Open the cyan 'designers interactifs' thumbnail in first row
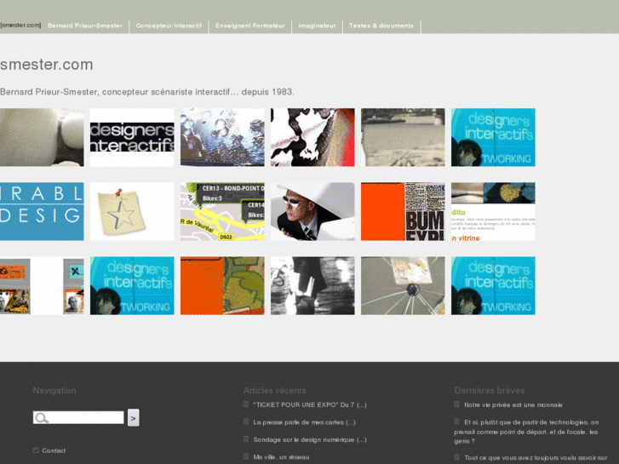619x464 pixels. click(x=493, y=137)
